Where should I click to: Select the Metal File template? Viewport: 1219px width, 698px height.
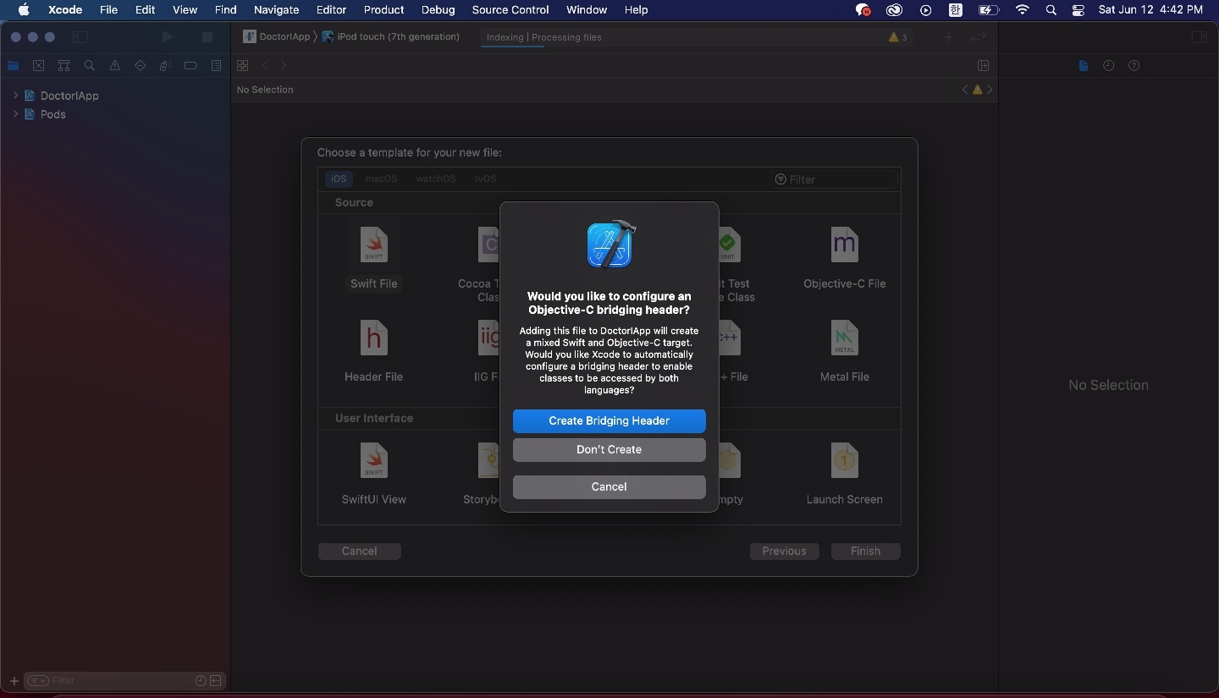coord(845,352)
